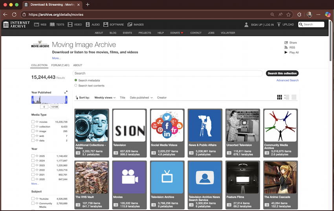Open the Texts media icon
This screenshot has height=211, width=334.
pyautogui.click(x=52, y=24)
